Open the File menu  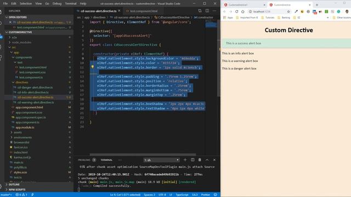coord(5,4)
